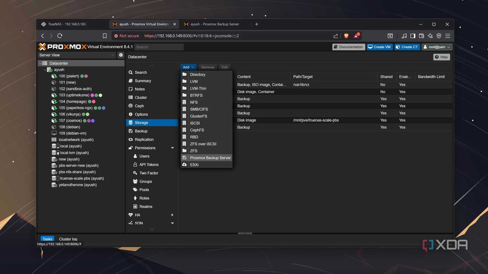Click the music note playlist icon
488x274 pixels.
pyautogui.click(x=404, y=36)
